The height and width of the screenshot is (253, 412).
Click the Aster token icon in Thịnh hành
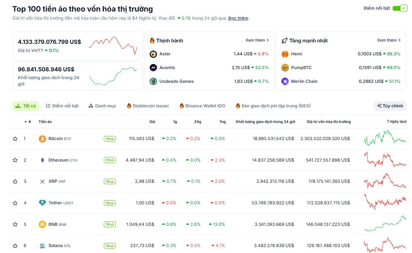point(153,54)
